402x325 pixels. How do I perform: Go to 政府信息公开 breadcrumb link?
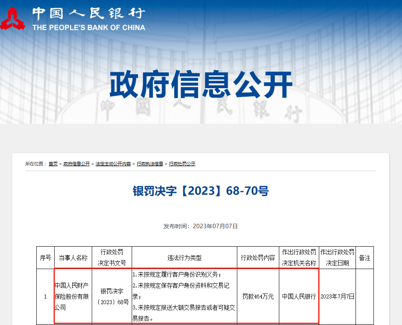pyautogui.click(x=76, y=164)
